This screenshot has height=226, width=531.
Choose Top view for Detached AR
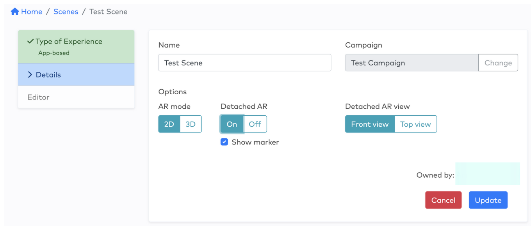[x=415, y=124]
